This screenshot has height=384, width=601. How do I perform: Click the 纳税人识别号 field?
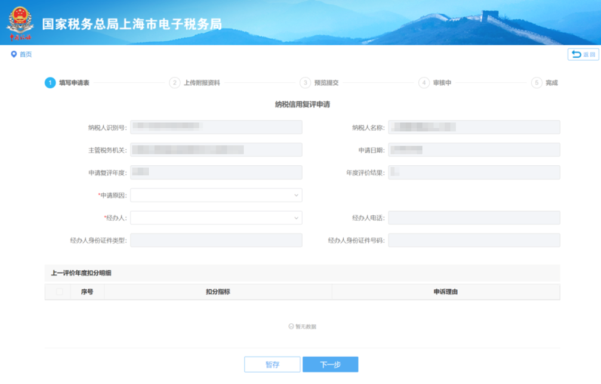pyautogui.click(x=216, y=127)
